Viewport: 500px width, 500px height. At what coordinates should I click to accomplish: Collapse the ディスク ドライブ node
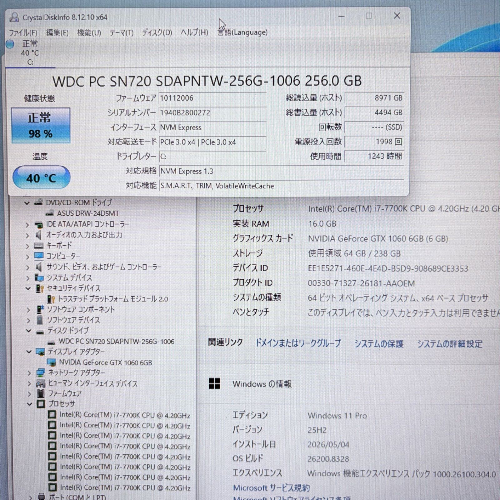29,331
